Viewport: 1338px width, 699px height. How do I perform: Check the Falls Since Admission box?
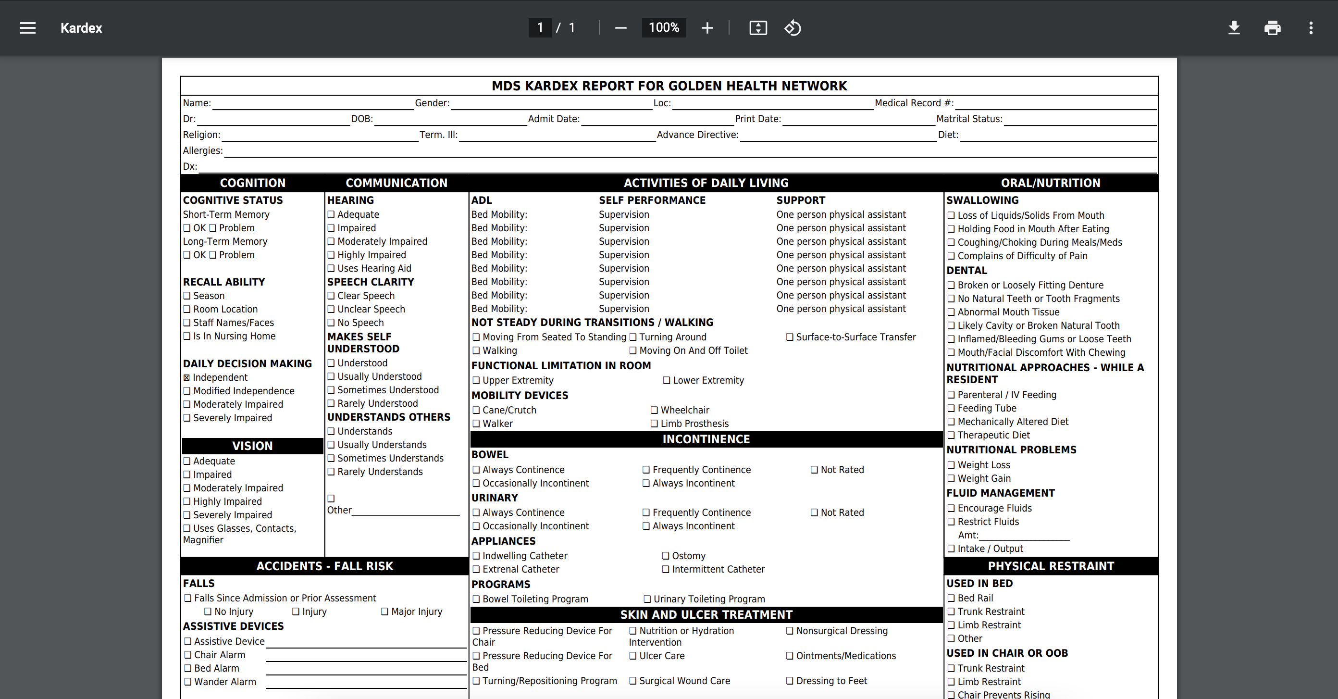[x=187, y=599]
